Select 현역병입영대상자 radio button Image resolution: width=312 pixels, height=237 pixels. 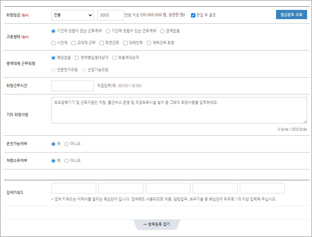[76, 57]
